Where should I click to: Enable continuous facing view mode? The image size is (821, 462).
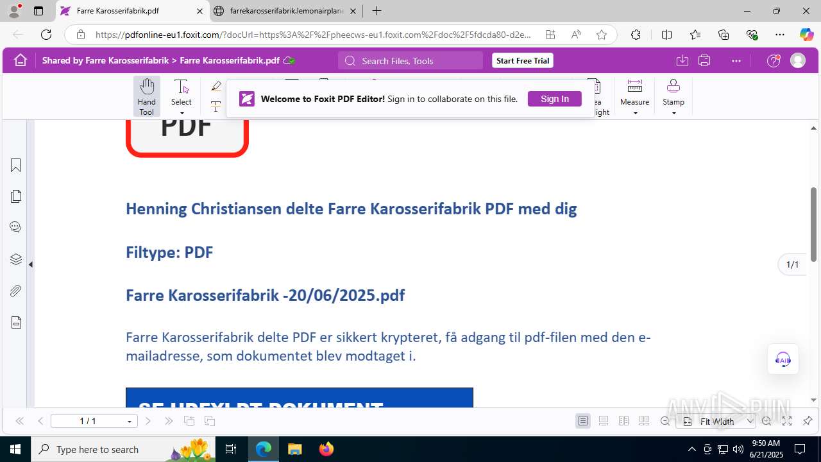[644, 421]
